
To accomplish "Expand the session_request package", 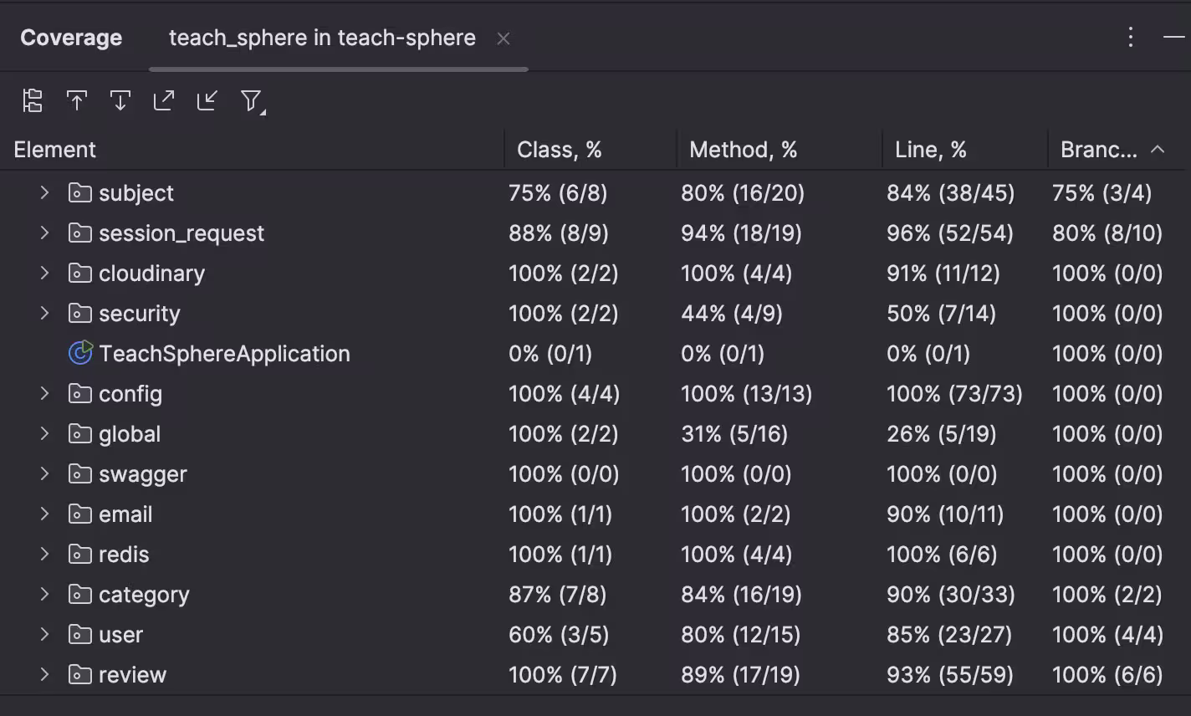I will [45, 233].
